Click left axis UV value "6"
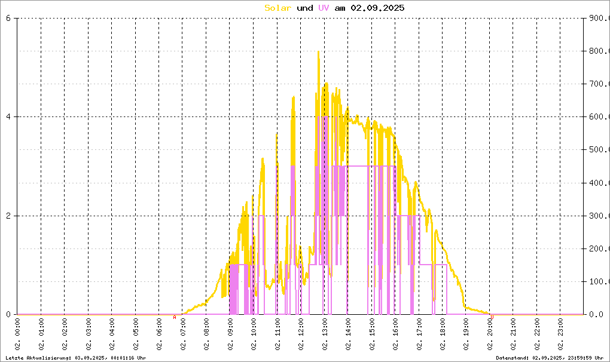Screen dimensions: 610x362 point(8,18)
